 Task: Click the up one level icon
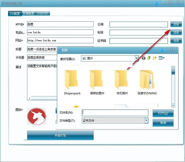point(149,58)
